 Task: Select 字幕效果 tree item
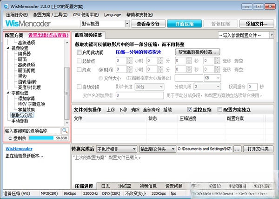pos(27,110)
